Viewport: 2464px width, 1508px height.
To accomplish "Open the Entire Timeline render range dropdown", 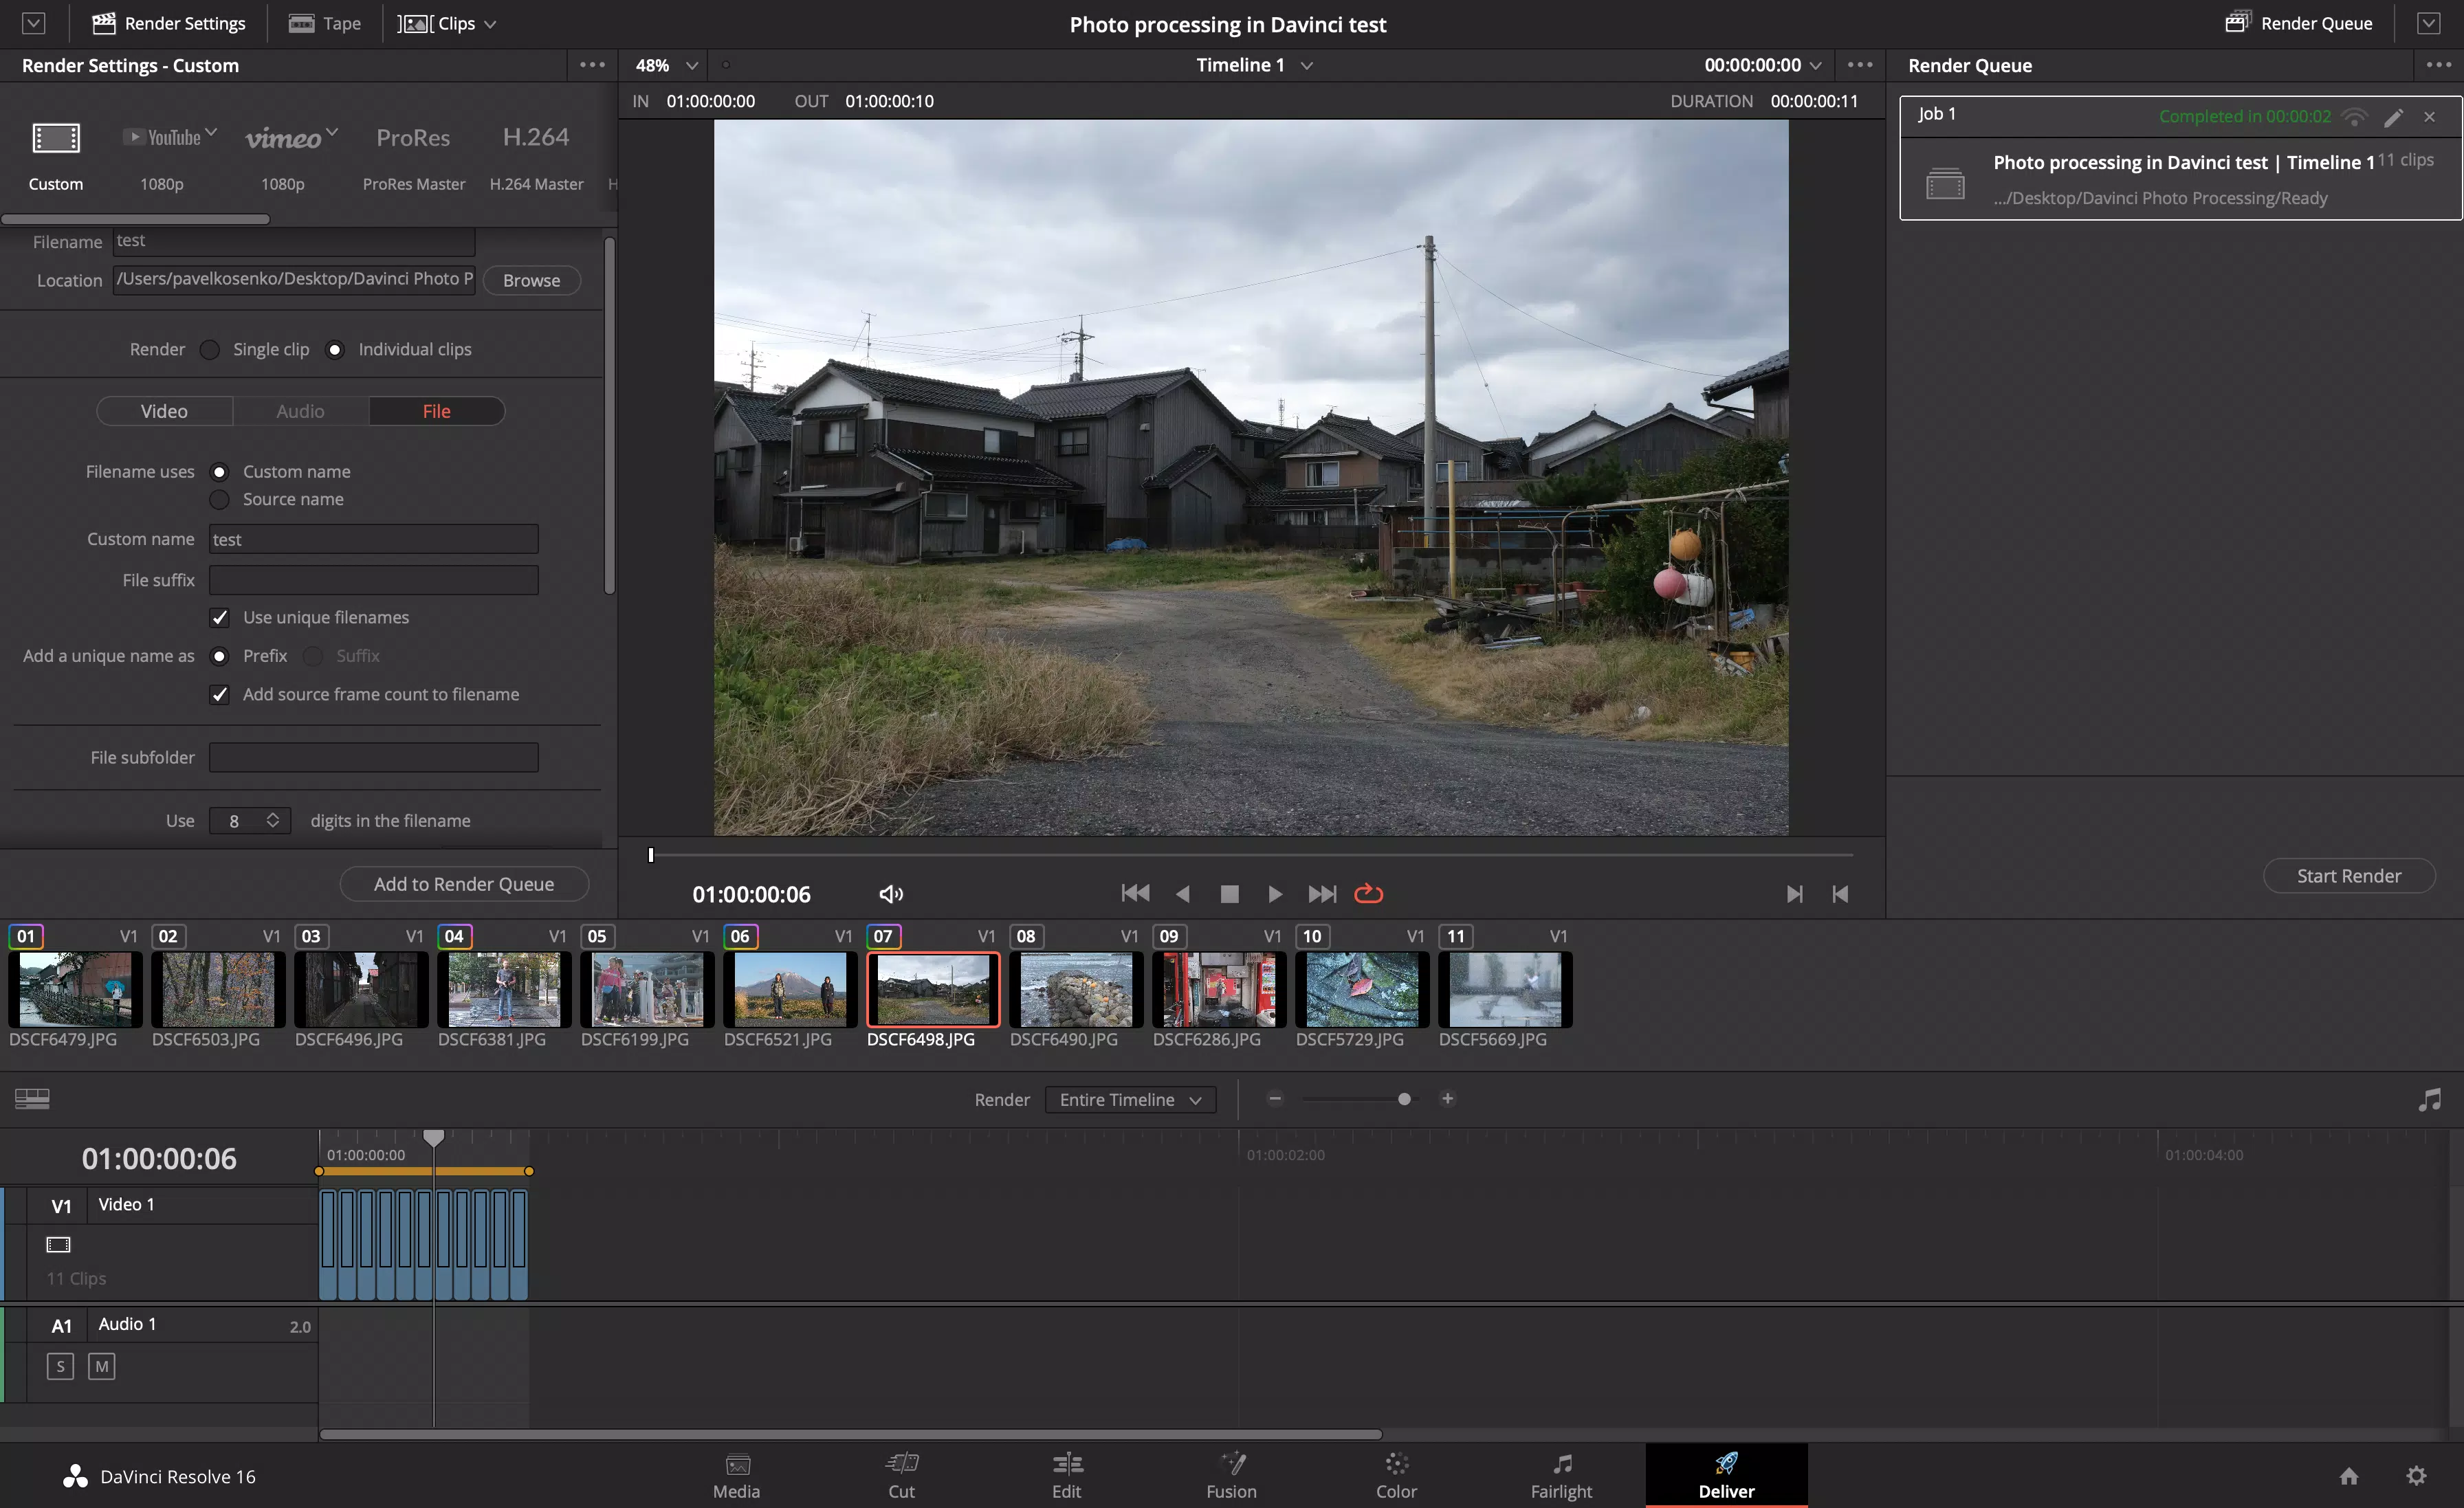I will click(1130, 1100).
